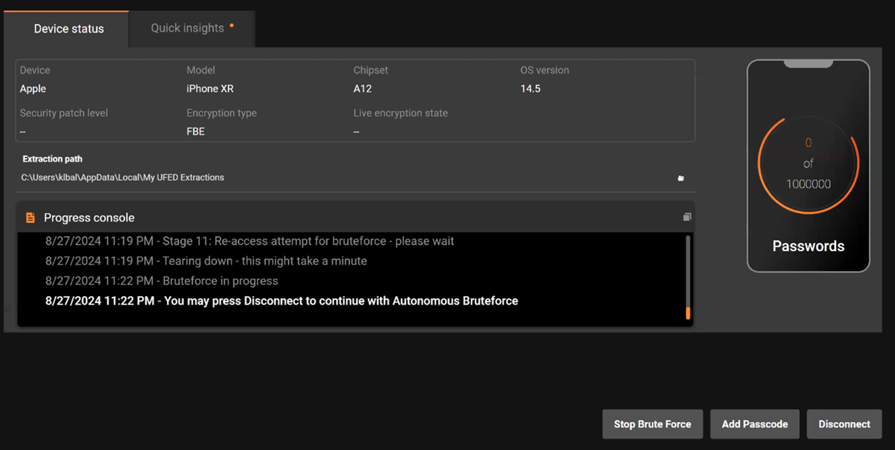Click the extraction path text C:\Users\klbal
Image resolution: width=895 pixels, height=450 pixels.
pyautogui.click(x=123, y=178)
